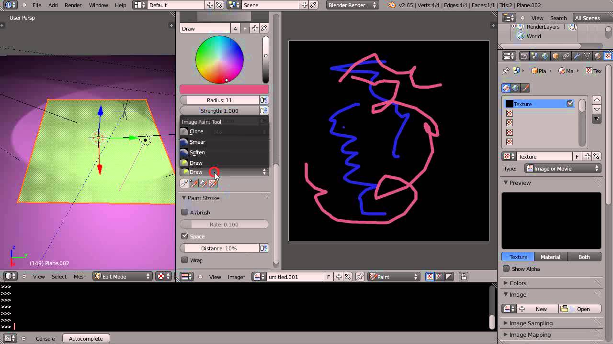This screenshot has width=613, height=344.
Task: Open the Object Data triangle tab
Action: point(587,56)
